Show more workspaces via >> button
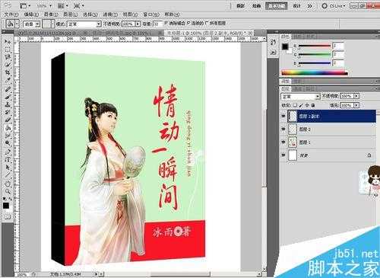Image resolution: width=380 pixels, height=278 pixels. coord(310,5)
